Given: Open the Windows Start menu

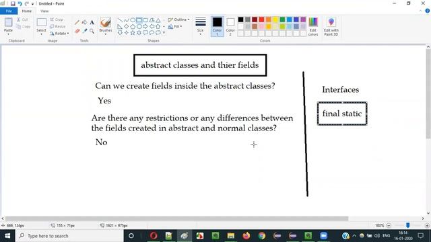Looking at the screenshot, I should pyautogui.click(x=7, y=236).
